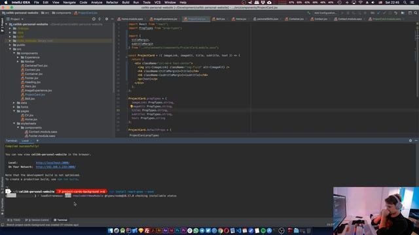The image size is (419, 235).
Task: Open the TODO tool window
Action: pyautogui.click(x=14, y=220)
